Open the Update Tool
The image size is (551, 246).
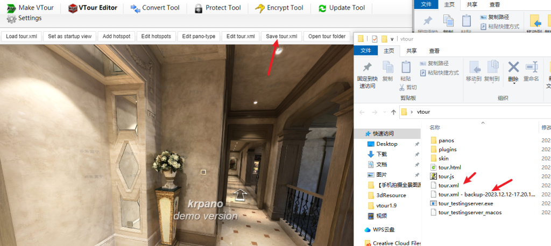342,8
